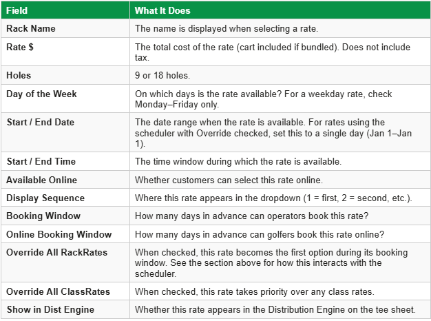The width and height of the screenshot is (431, 321).
Task: Click the "What It Does" column header
Action: tap(162, 11)
